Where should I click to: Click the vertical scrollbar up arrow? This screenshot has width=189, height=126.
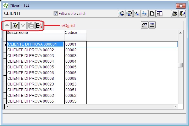[x=180, y=33]
